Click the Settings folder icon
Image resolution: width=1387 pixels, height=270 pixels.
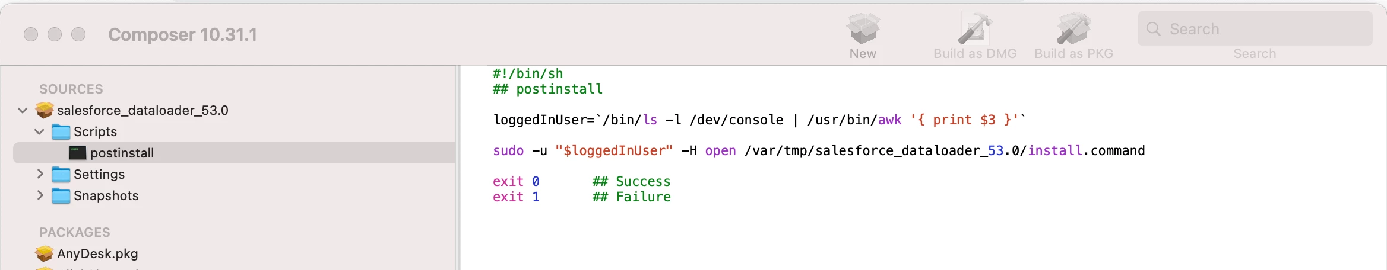click(61, 174)
